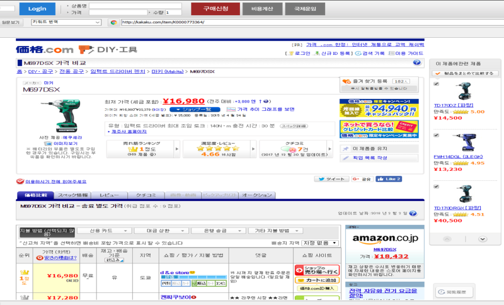The height and width of the screenshot is (305, 504).
Task: Click the Tweet button with bird icon
Action: (x=331, y=179)
